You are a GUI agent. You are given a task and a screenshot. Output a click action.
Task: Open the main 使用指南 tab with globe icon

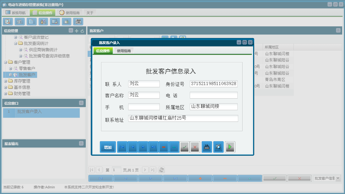[x=69, y=13]
